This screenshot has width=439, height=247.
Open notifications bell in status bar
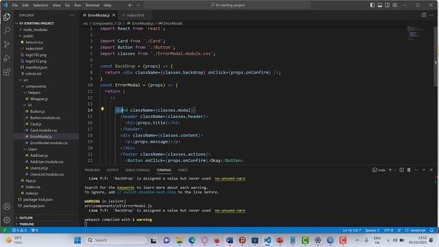pos(431,231)
